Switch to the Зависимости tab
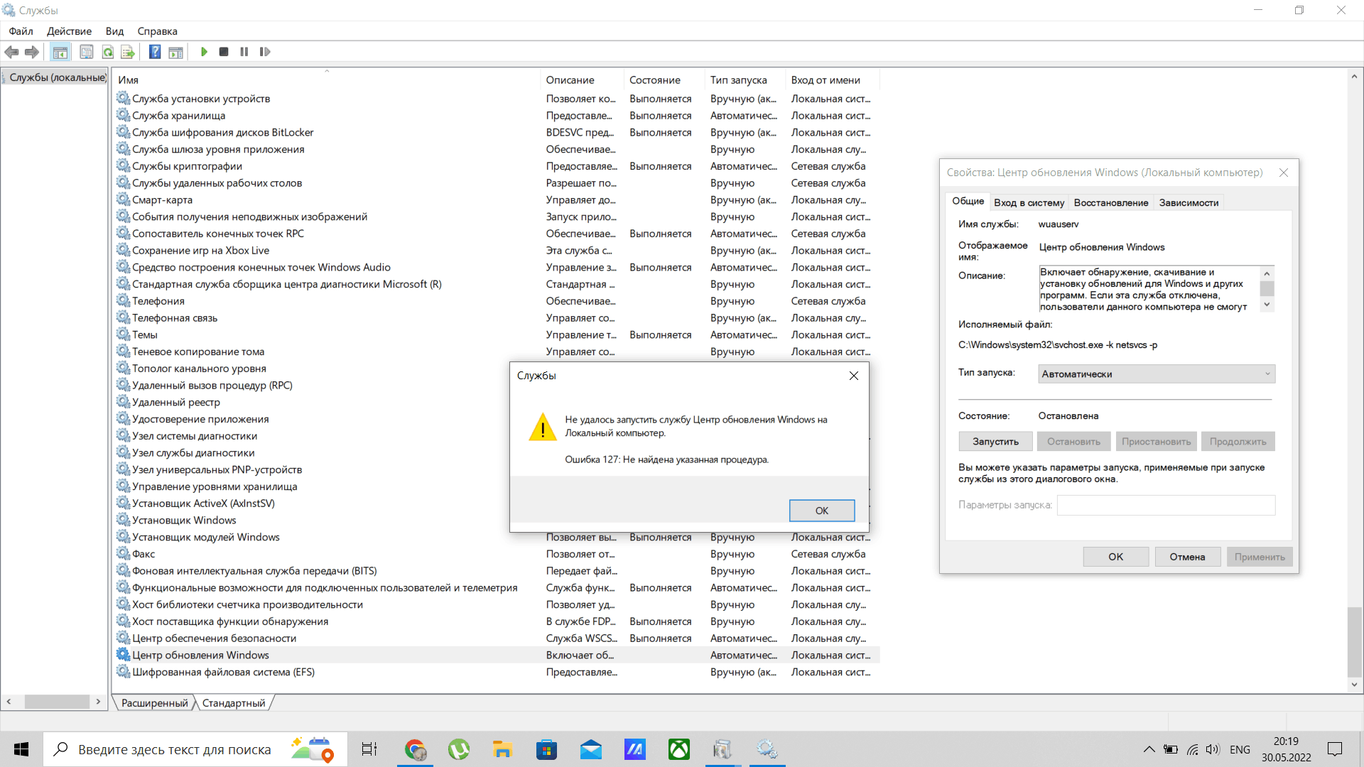 pos(1189,202)
